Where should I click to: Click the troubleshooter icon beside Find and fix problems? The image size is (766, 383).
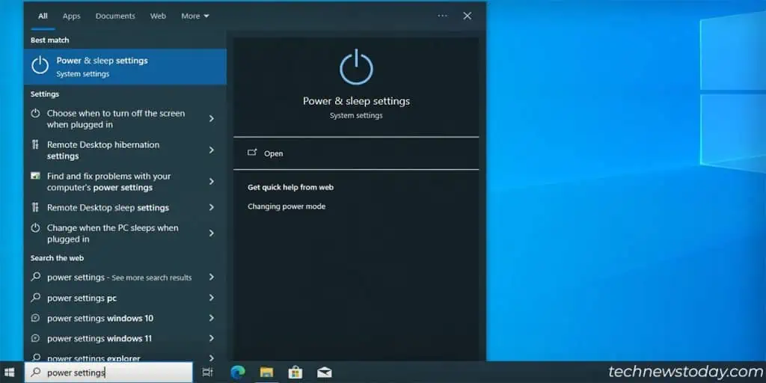point(35,176)
